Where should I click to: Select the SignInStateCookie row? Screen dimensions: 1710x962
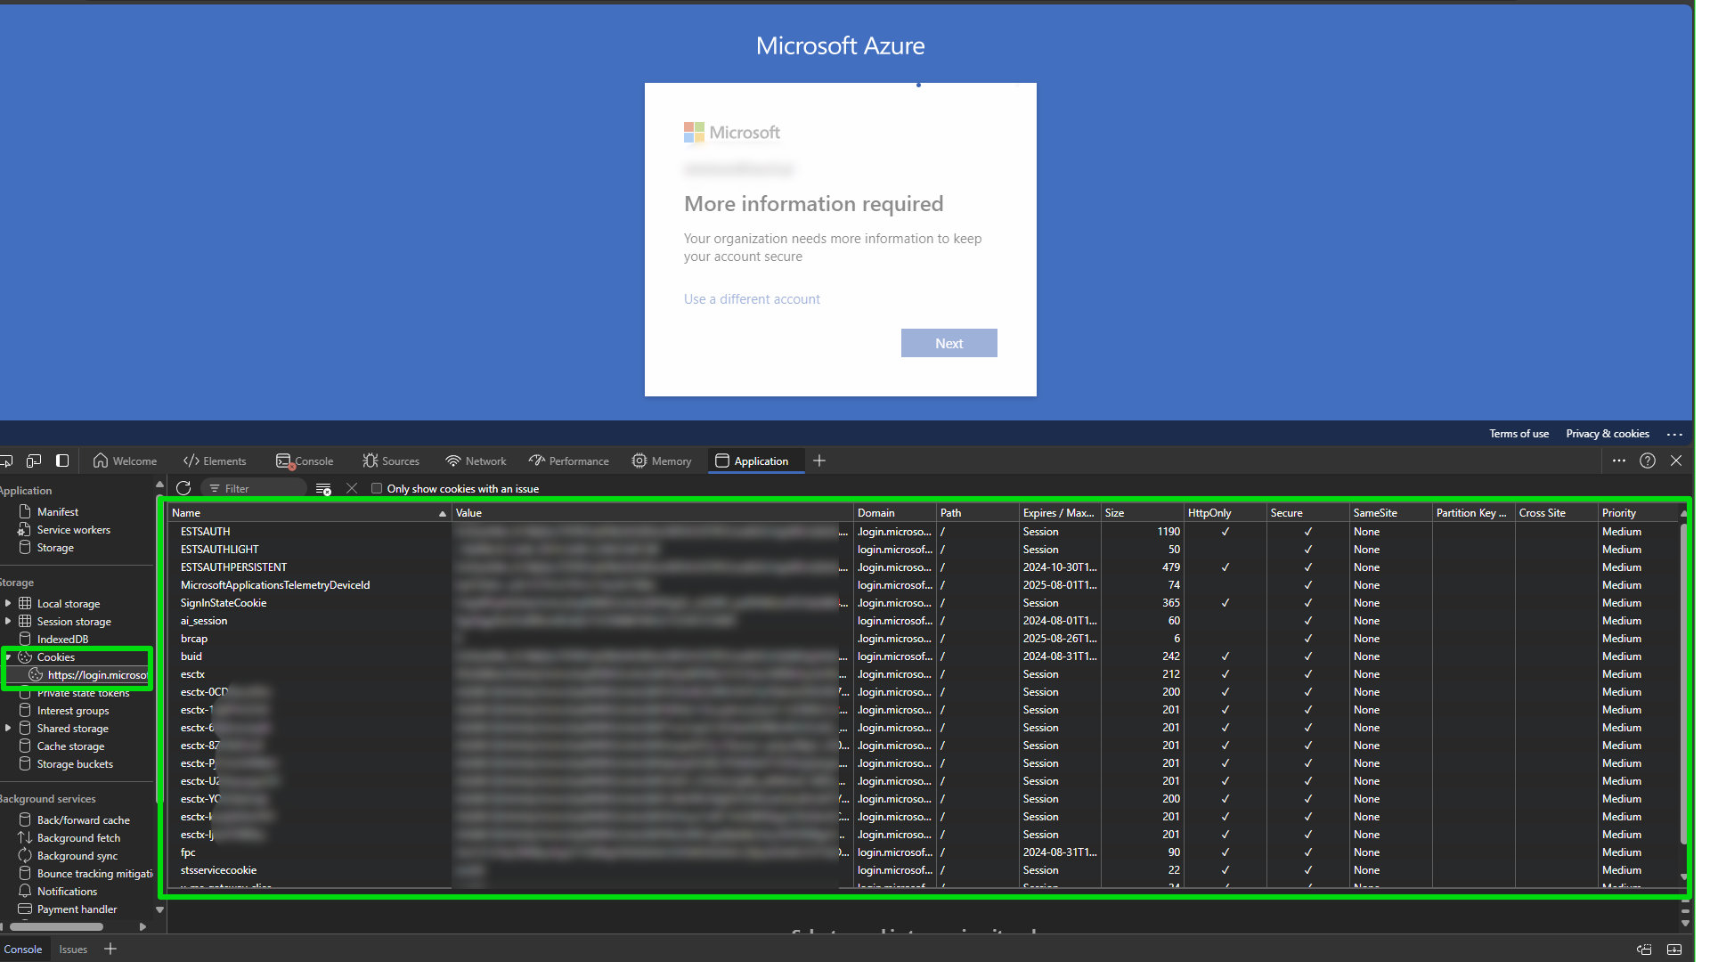(x=924, y=603)
